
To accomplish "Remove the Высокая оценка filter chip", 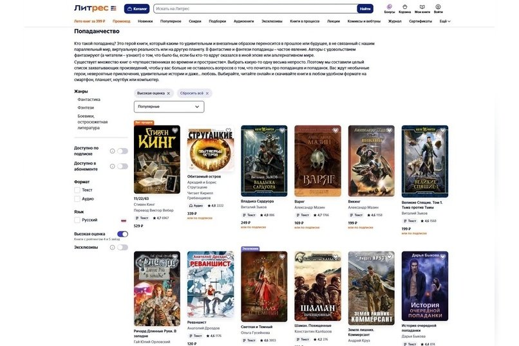I will (168, 93).
